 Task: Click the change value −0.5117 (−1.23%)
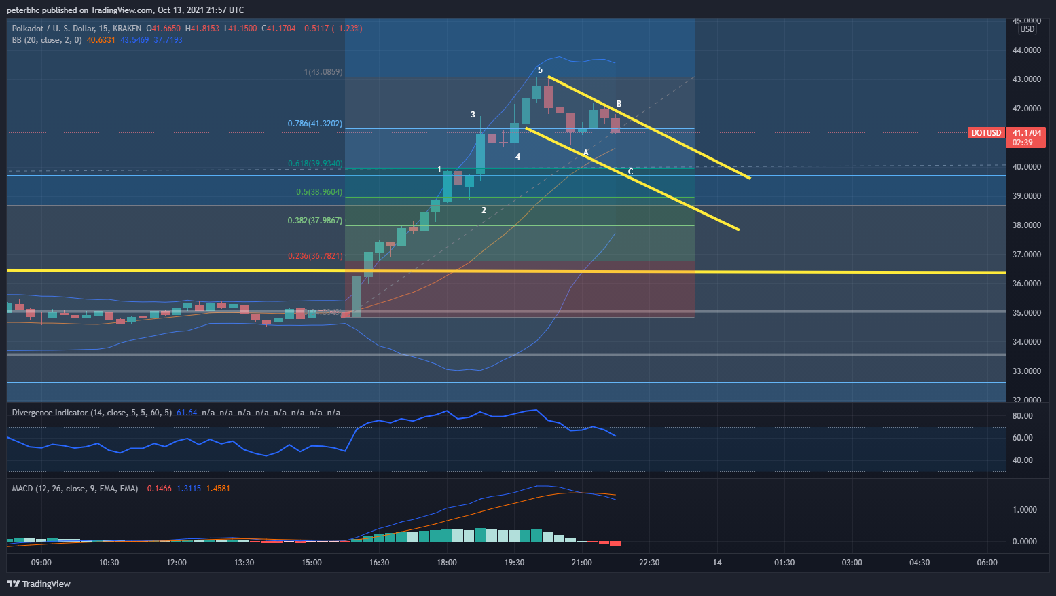331,29
